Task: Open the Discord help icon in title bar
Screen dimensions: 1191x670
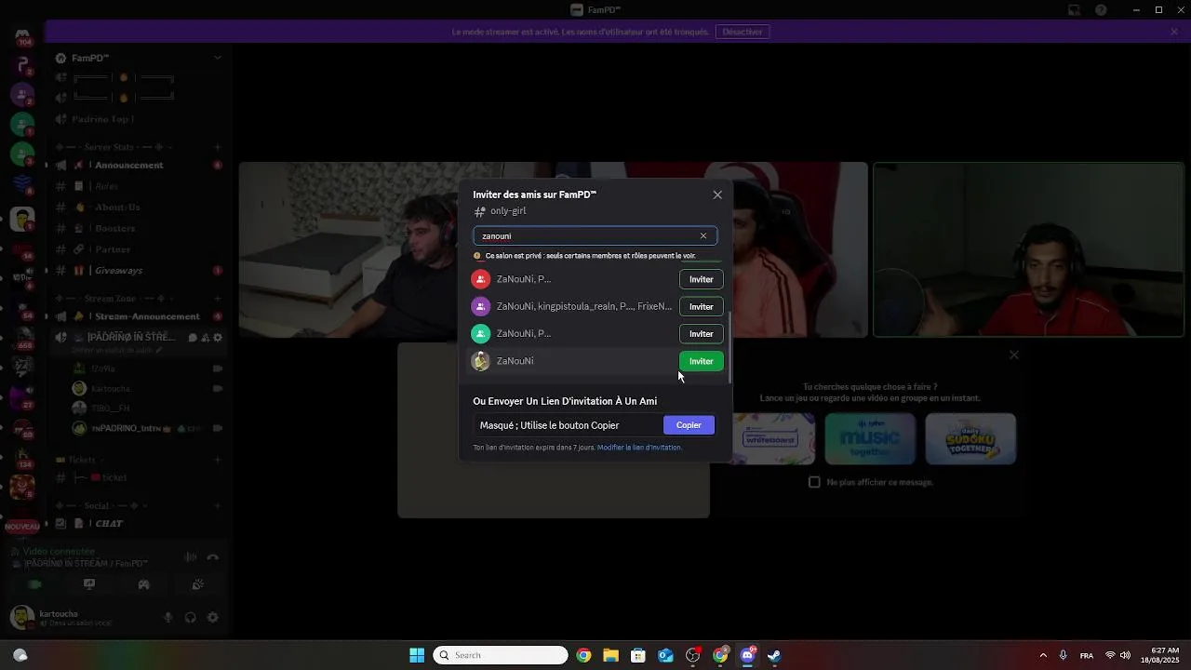Action: (1101, 10)
